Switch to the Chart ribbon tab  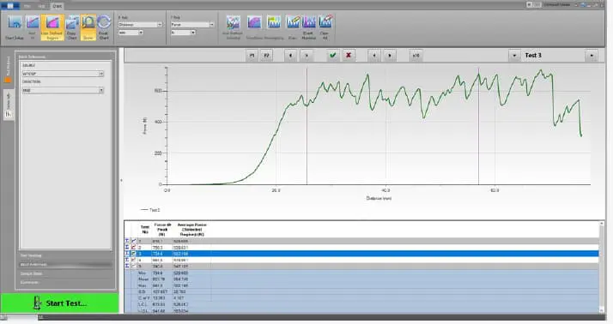click(57, 6)
